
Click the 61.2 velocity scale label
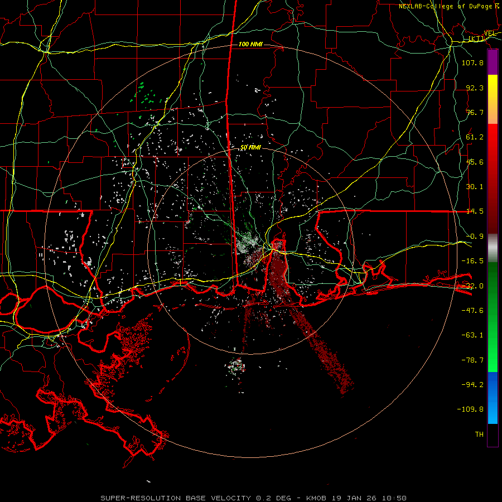[x=475, y=137]
